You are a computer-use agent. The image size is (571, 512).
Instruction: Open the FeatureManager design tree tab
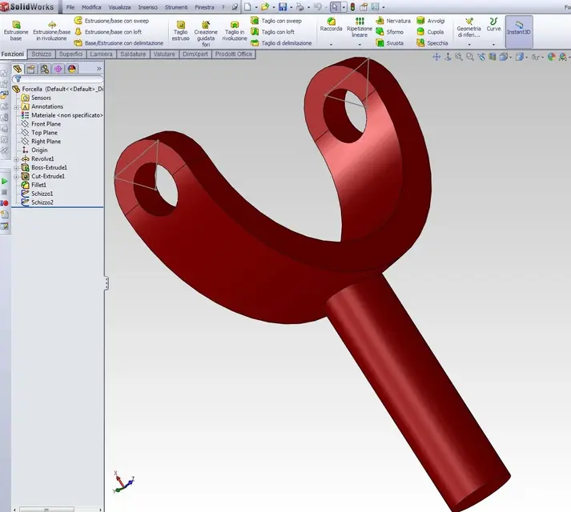pyautogui.click(x=18, y=69)
